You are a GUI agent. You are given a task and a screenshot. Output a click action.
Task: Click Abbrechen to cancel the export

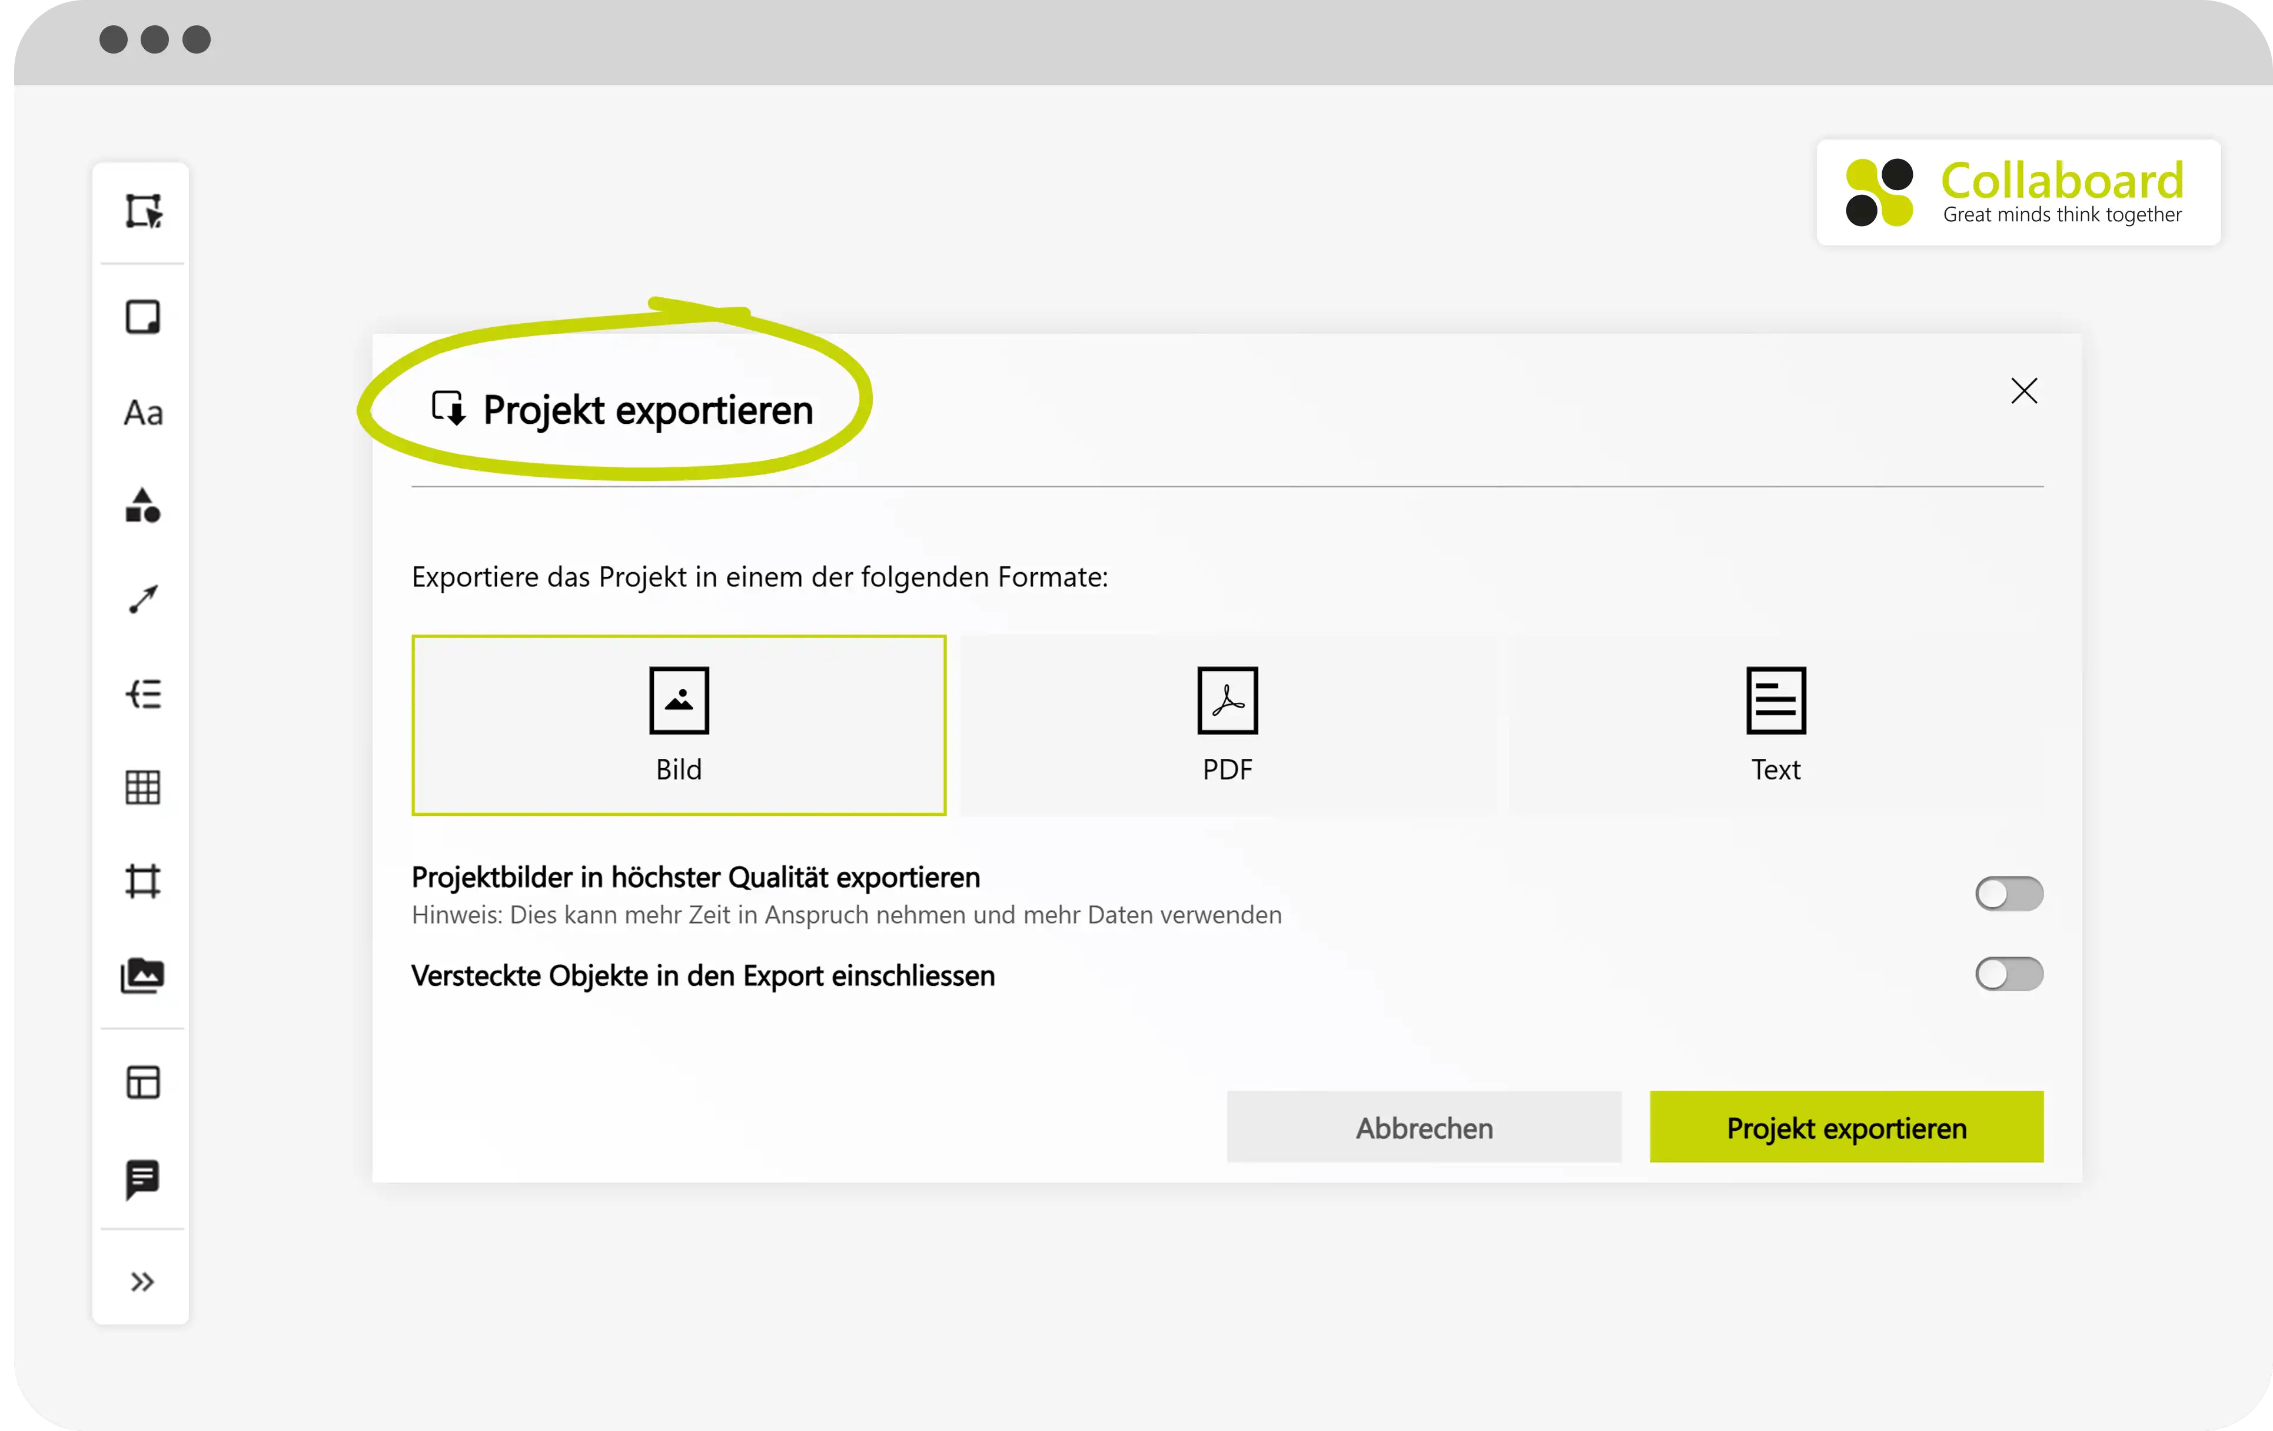coord(1424,1126)
